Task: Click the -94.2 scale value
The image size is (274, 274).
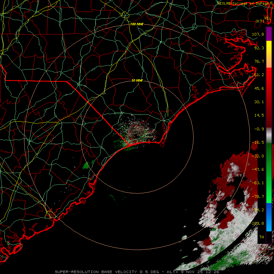Action: point(258,210)
